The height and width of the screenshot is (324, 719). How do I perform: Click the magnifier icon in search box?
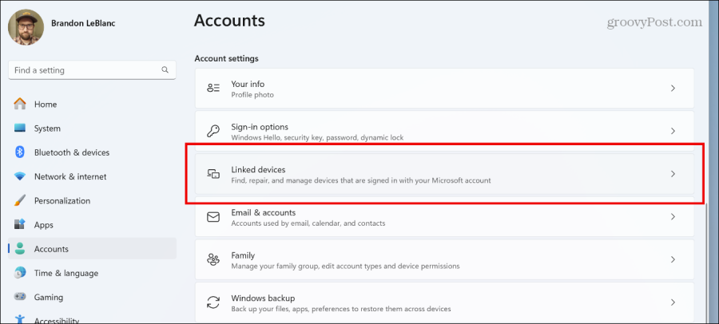pos(165,70)
